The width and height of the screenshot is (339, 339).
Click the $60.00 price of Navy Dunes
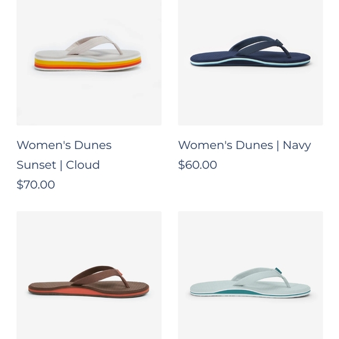(198, 164)
